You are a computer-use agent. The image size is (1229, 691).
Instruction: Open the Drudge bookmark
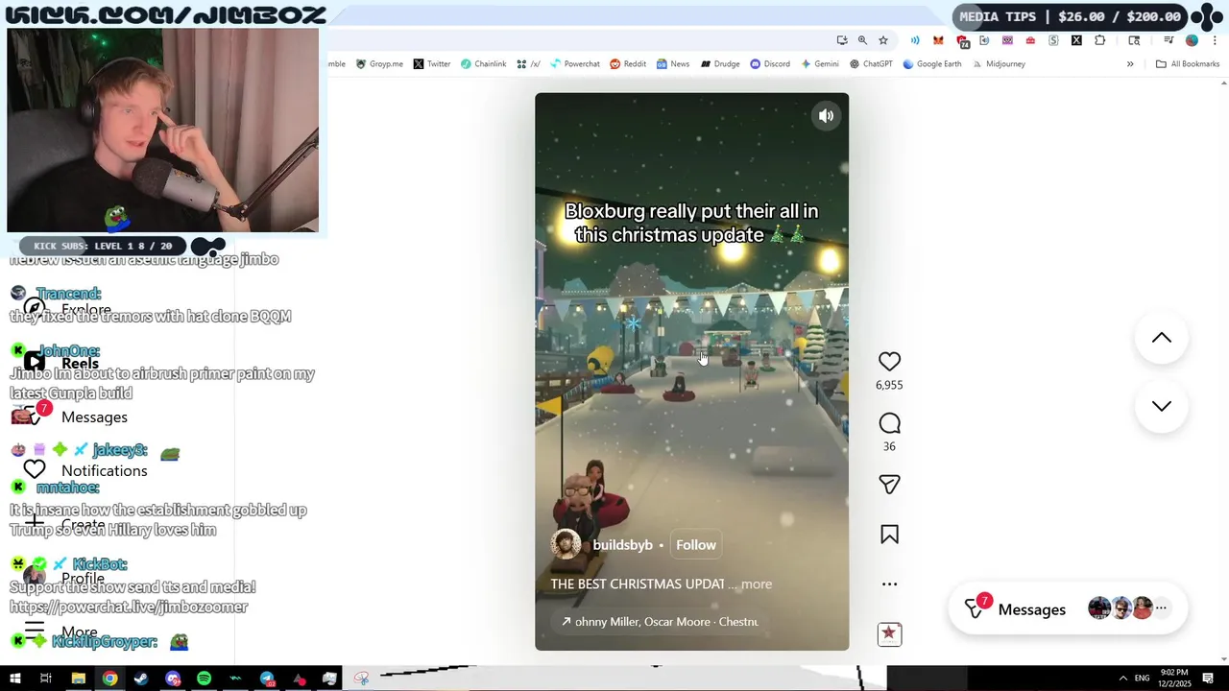(x=720, y=64)
